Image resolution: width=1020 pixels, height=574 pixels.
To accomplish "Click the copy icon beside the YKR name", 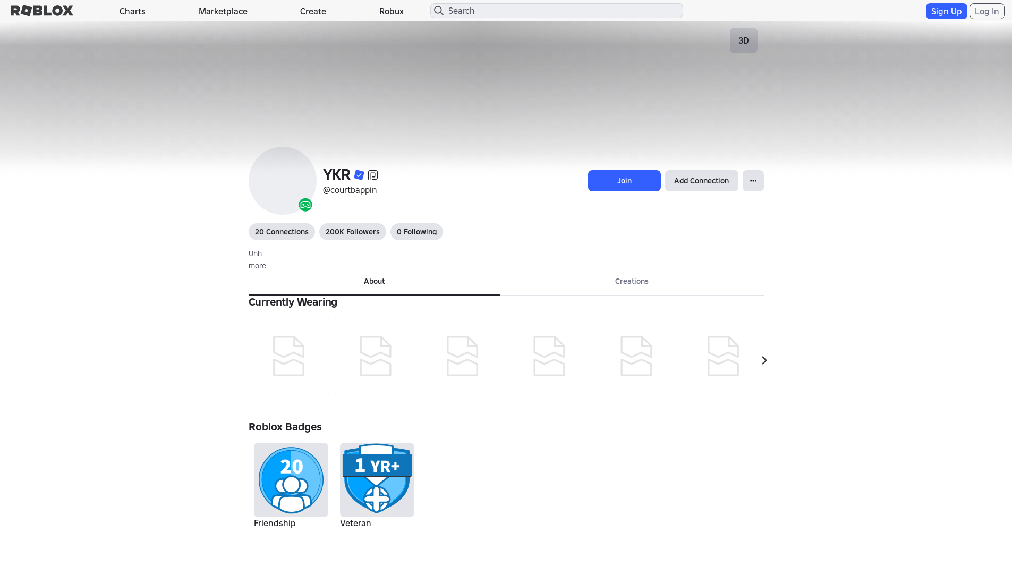I will point(373,175).
